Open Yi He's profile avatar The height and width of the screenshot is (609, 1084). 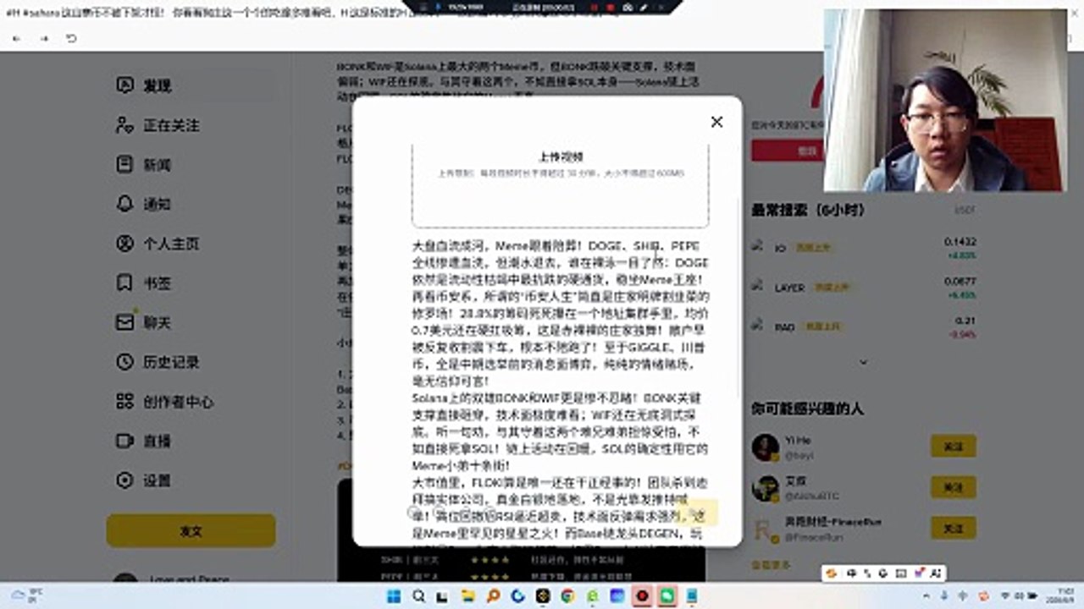pos(766,447)
